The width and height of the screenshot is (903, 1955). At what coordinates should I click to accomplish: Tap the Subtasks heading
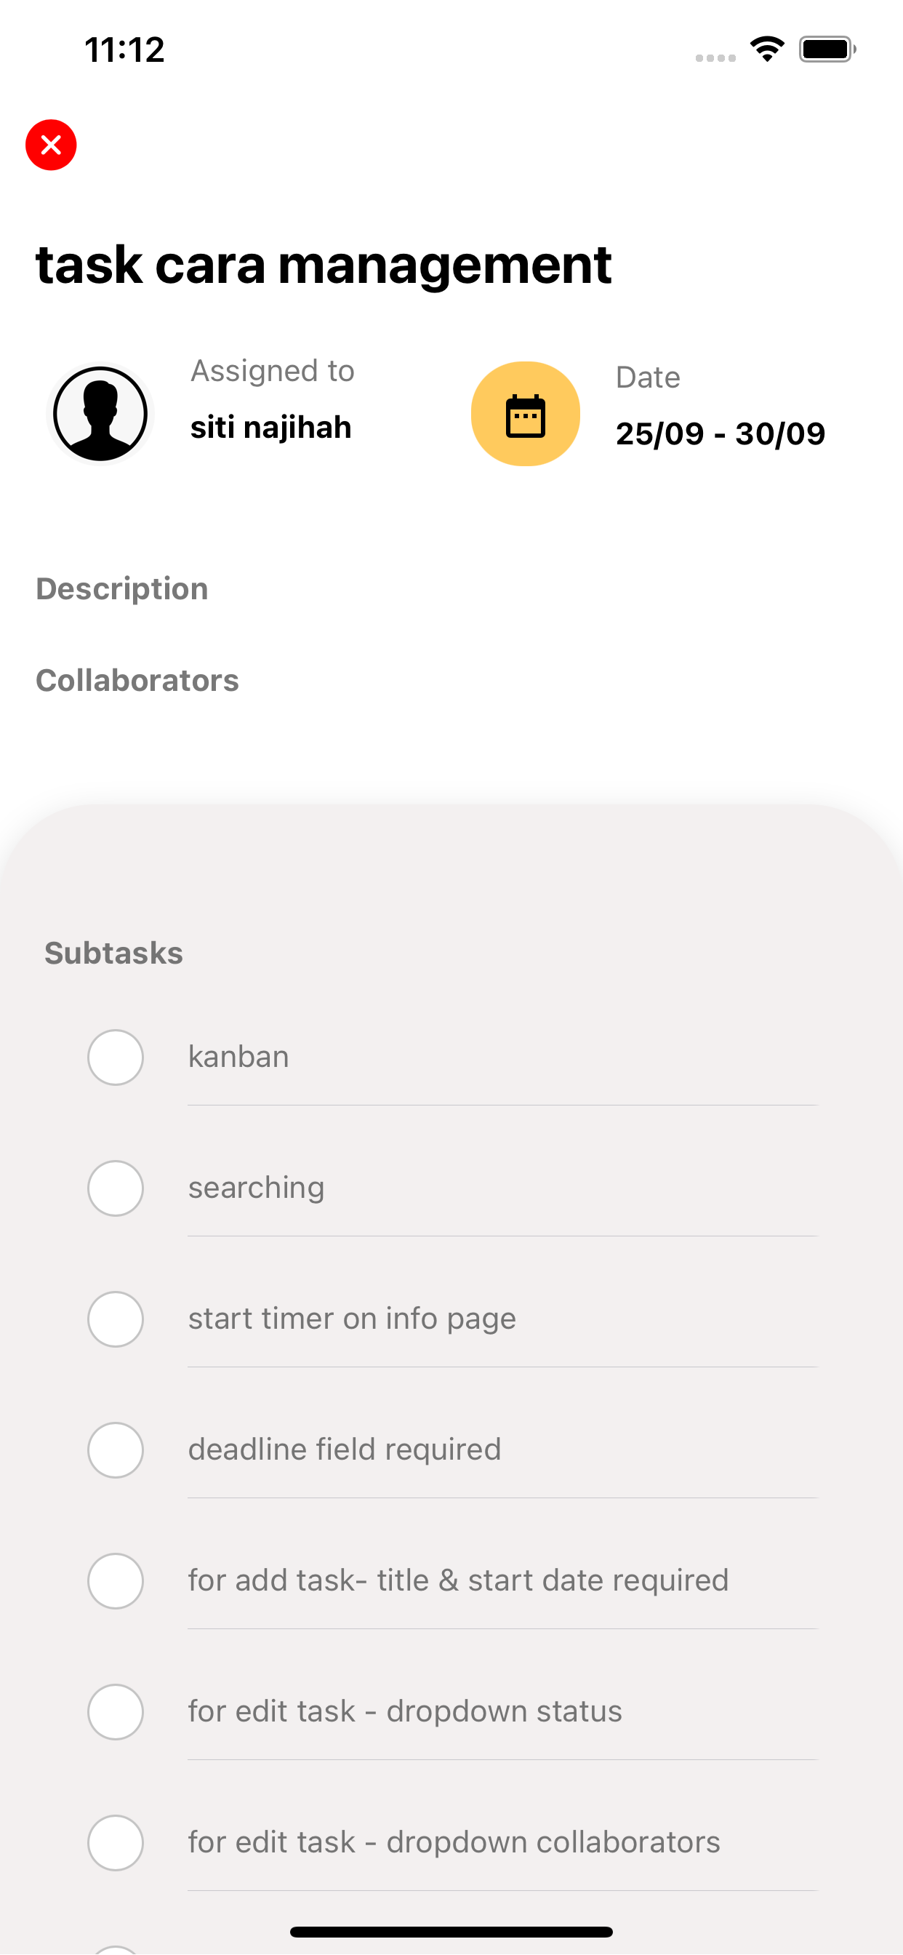(x=114, y=953)
